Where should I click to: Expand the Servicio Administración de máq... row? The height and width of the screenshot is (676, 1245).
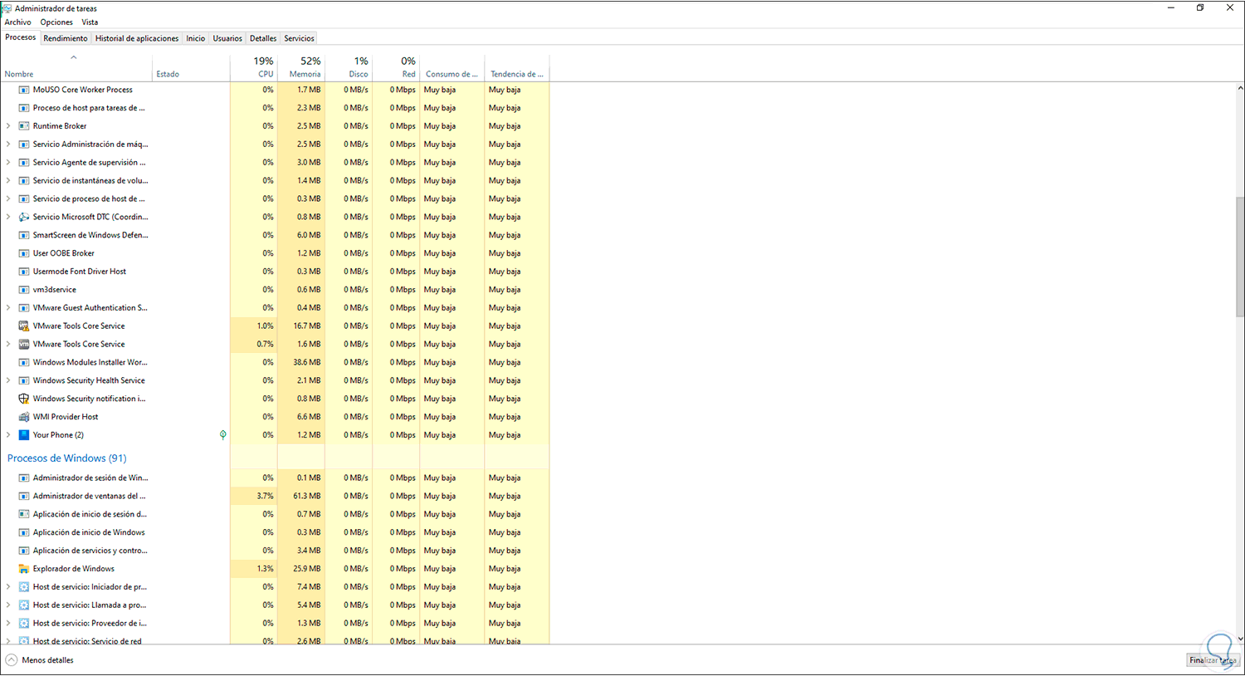tap(8, 145)
